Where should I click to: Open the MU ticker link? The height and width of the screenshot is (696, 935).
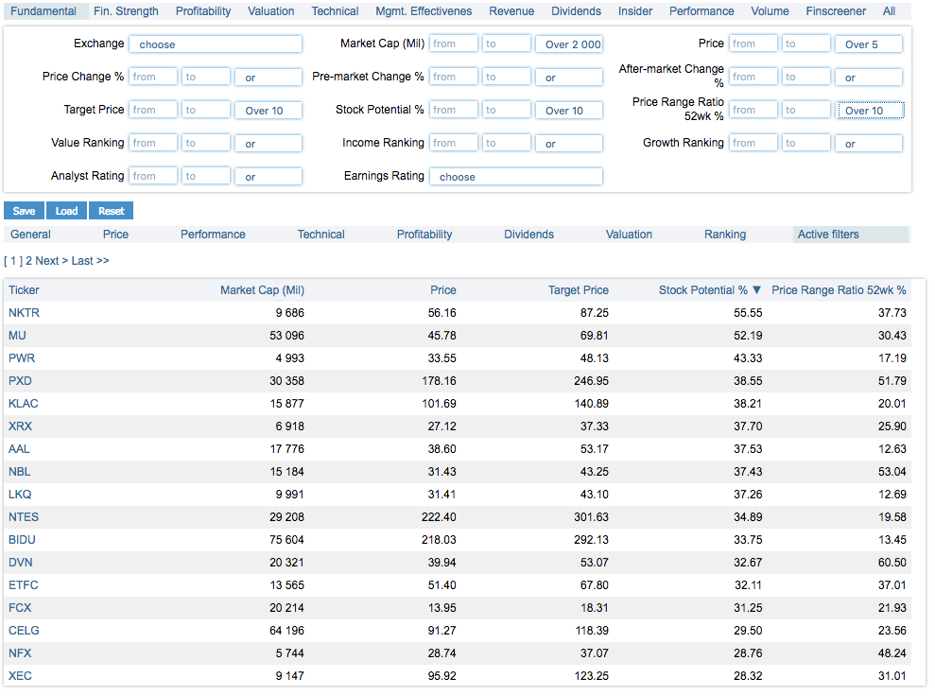coord(17,335)
